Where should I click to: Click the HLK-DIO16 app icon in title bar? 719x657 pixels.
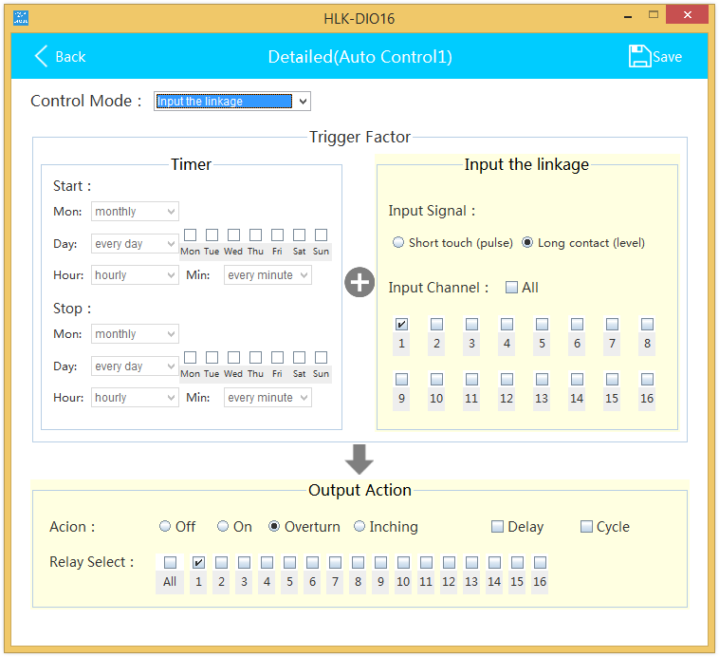pyautogui.click(x=20, y=16)
